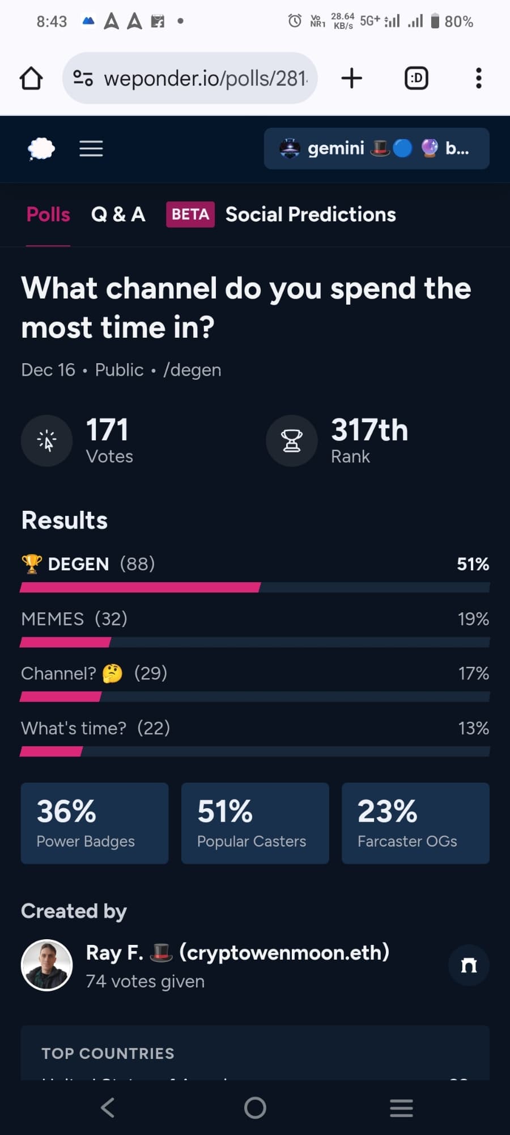
Task: Open a new tab with plus icon
Action: click(351, 78)
